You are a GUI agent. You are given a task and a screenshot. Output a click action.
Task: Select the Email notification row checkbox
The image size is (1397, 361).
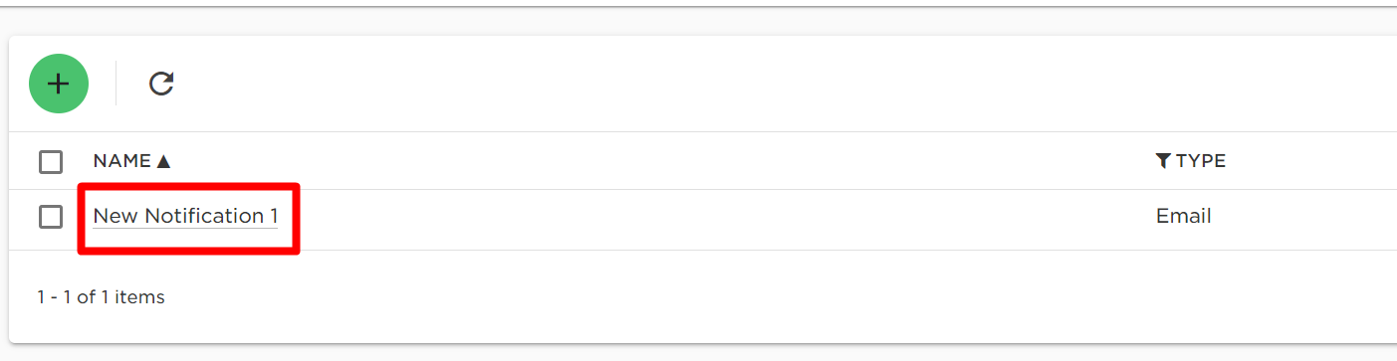[x=51, y=216]
